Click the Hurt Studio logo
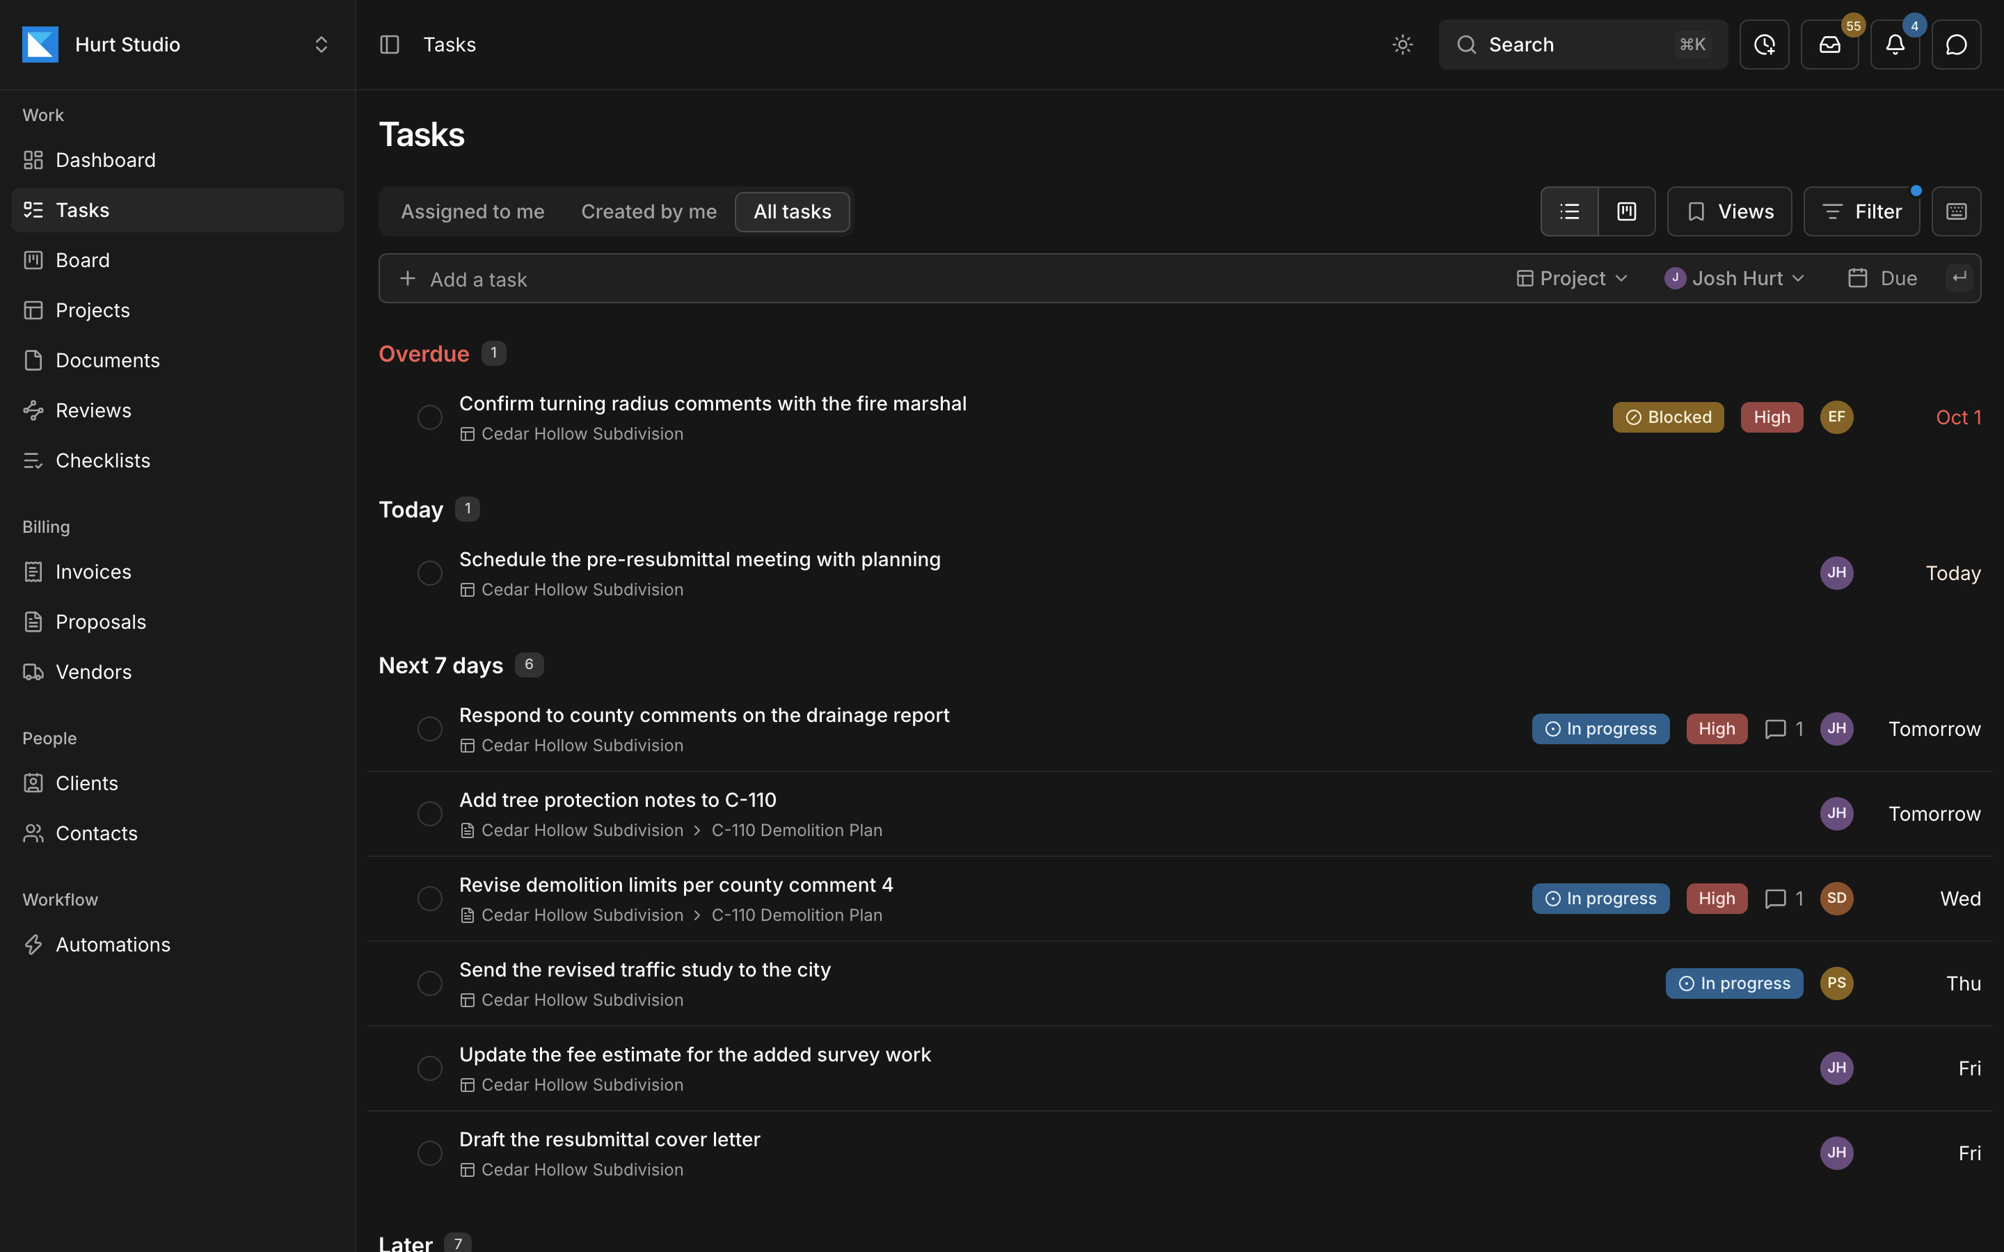The height and width of the screenshot is (1252, 2004). click(40, 45)
